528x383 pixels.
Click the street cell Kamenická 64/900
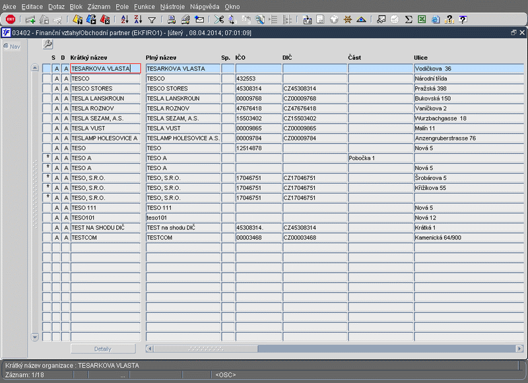[469, 237]
